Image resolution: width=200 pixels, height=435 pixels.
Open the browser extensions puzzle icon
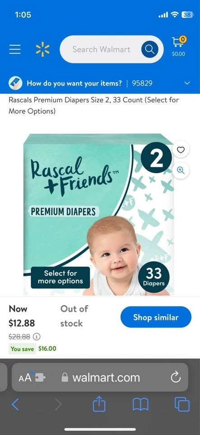[40, 377]
